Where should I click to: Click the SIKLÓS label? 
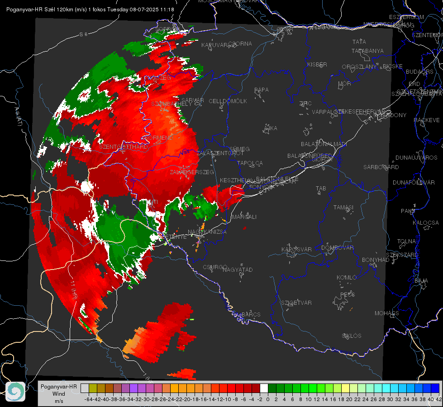coord(352,336)
